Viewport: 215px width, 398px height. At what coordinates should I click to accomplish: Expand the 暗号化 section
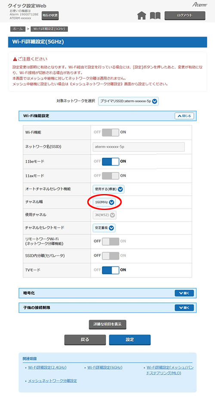click(184, 293)
